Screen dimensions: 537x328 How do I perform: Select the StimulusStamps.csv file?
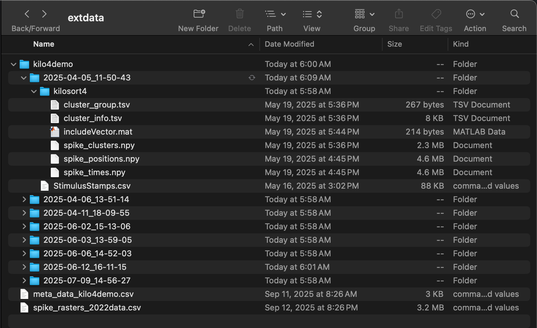click(x=92, y=186)
